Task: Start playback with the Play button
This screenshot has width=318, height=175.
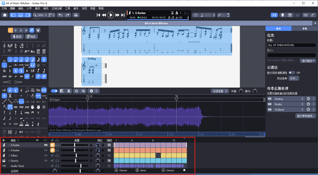Action: pyautogui.click(x=110, y=15)
